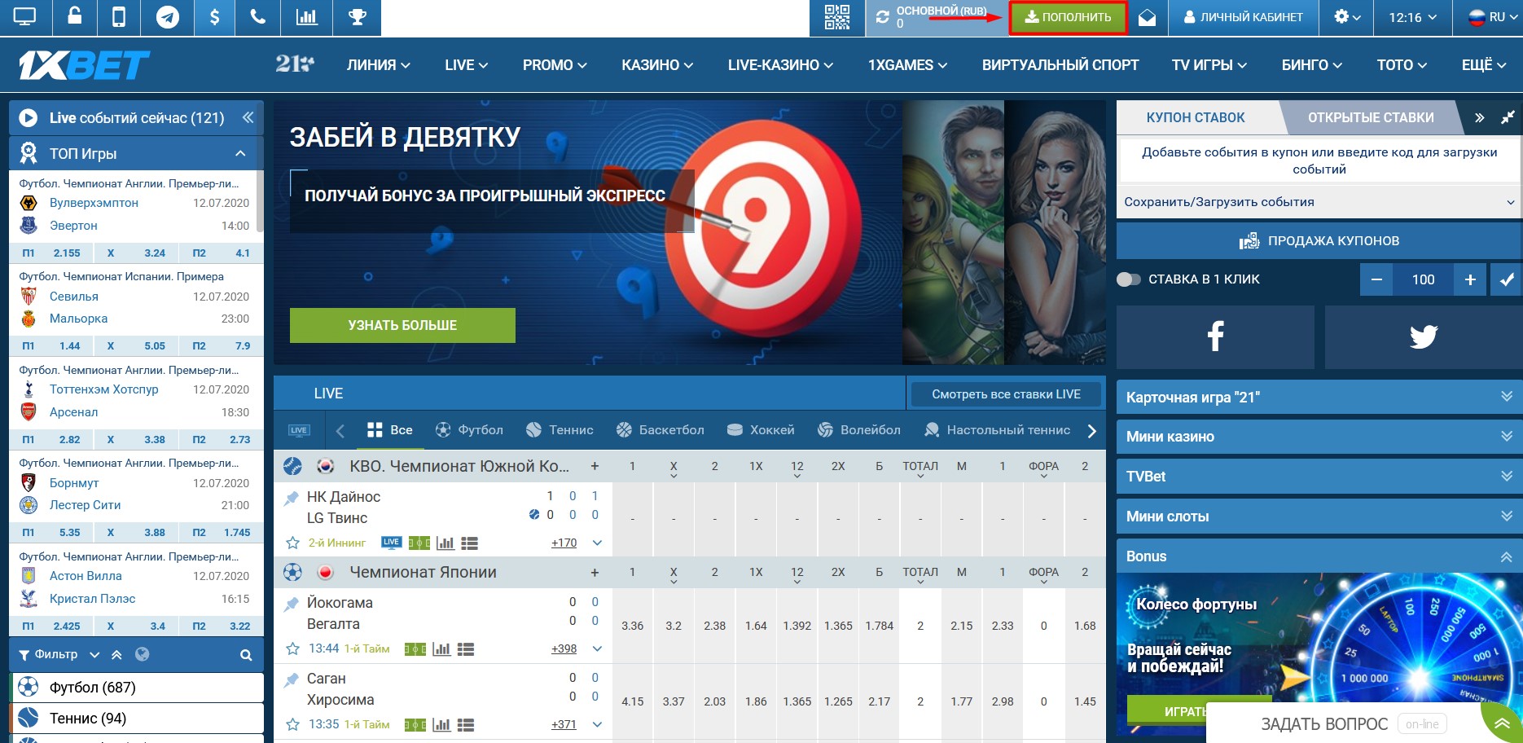Click the coupon panel resize arrows icon

click(1508, 117)
